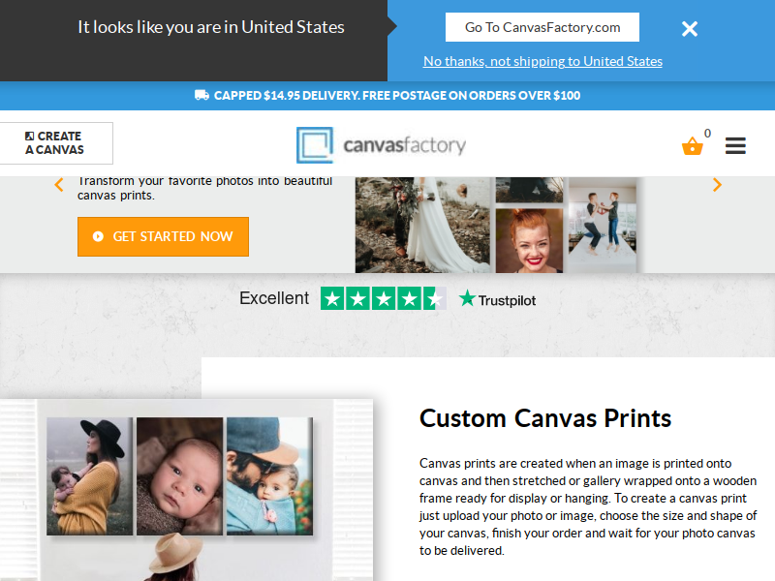Click baby close-up canvas image
The image size is (775, 581).
[180, 476]
